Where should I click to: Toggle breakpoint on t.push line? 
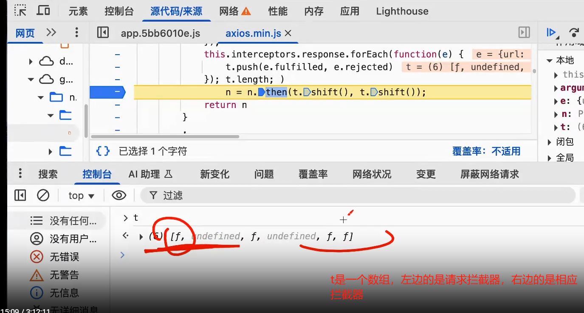point(117,67)
